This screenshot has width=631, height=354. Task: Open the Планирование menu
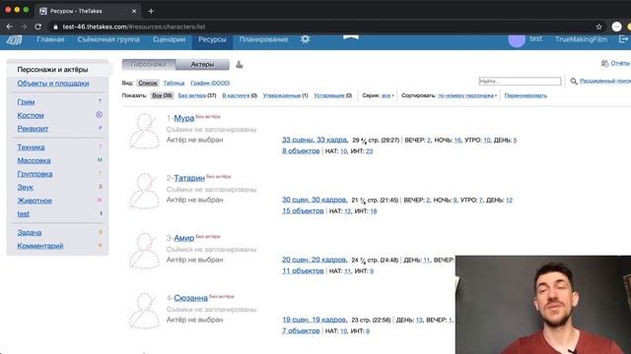pyautogui.click(x=263, y=39)
